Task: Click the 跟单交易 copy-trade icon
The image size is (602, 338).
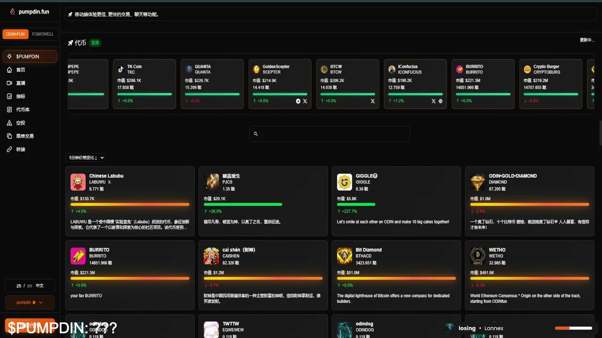Action: tap(9, 136)
